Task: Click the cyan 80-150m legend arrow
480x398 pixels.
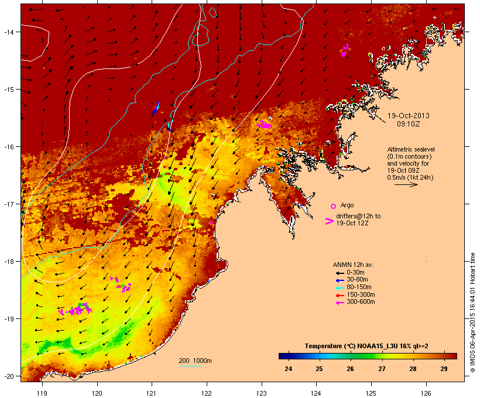Action: (x=340, y=288)
